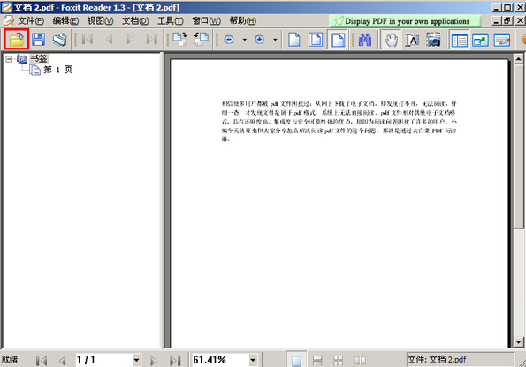This screenshot has width=526, height=367.
Task: Zoom out with the minus toolbar button
Action: click(x=229, y=40)
